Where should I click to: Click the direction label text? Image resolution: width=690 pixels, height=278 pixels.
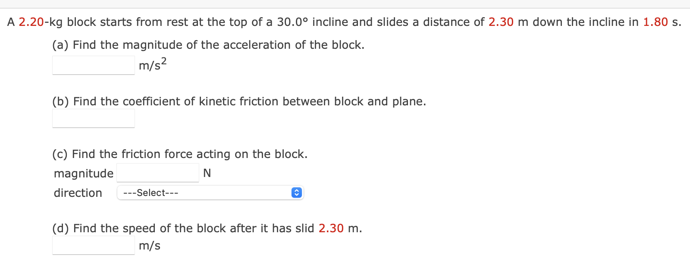click(78, 193)
